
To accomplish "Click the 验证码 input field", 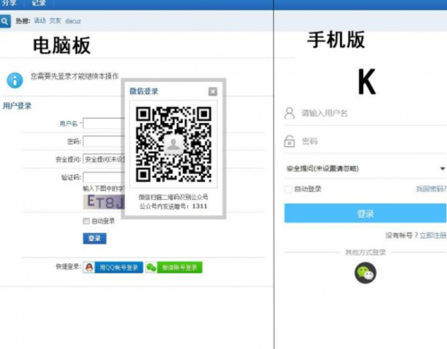I will [x=104, y=177].
